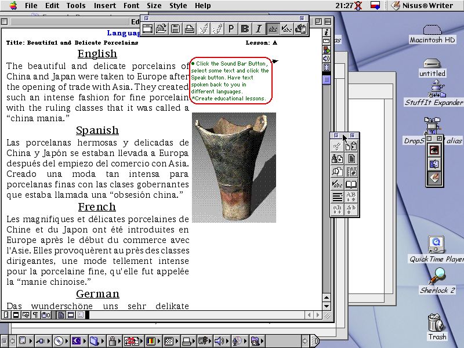Click the blue text lines icon on the vertical bar

pyautogui.click(x=327, y=79)
